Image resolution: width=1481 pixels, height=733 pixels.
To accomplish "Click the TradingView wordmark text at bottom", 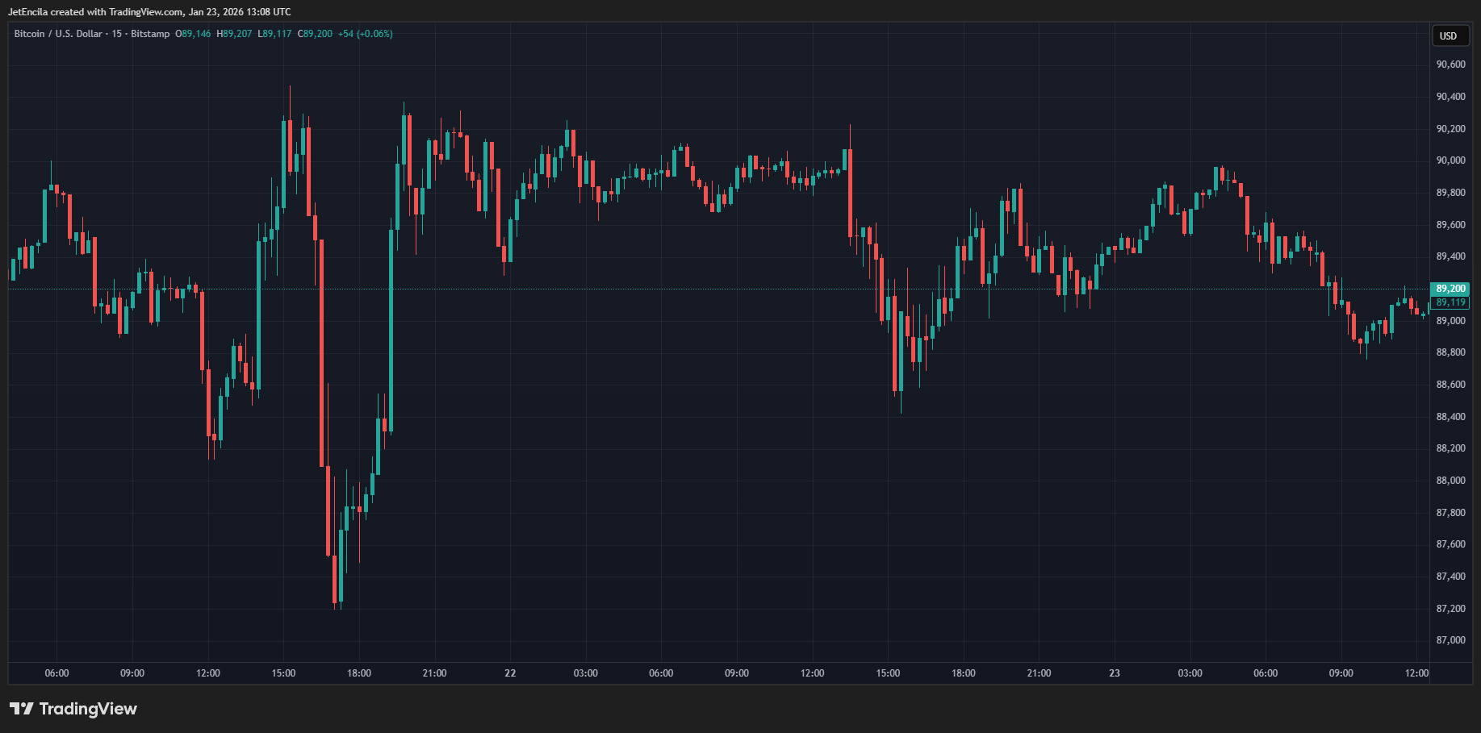I will 88,709.
